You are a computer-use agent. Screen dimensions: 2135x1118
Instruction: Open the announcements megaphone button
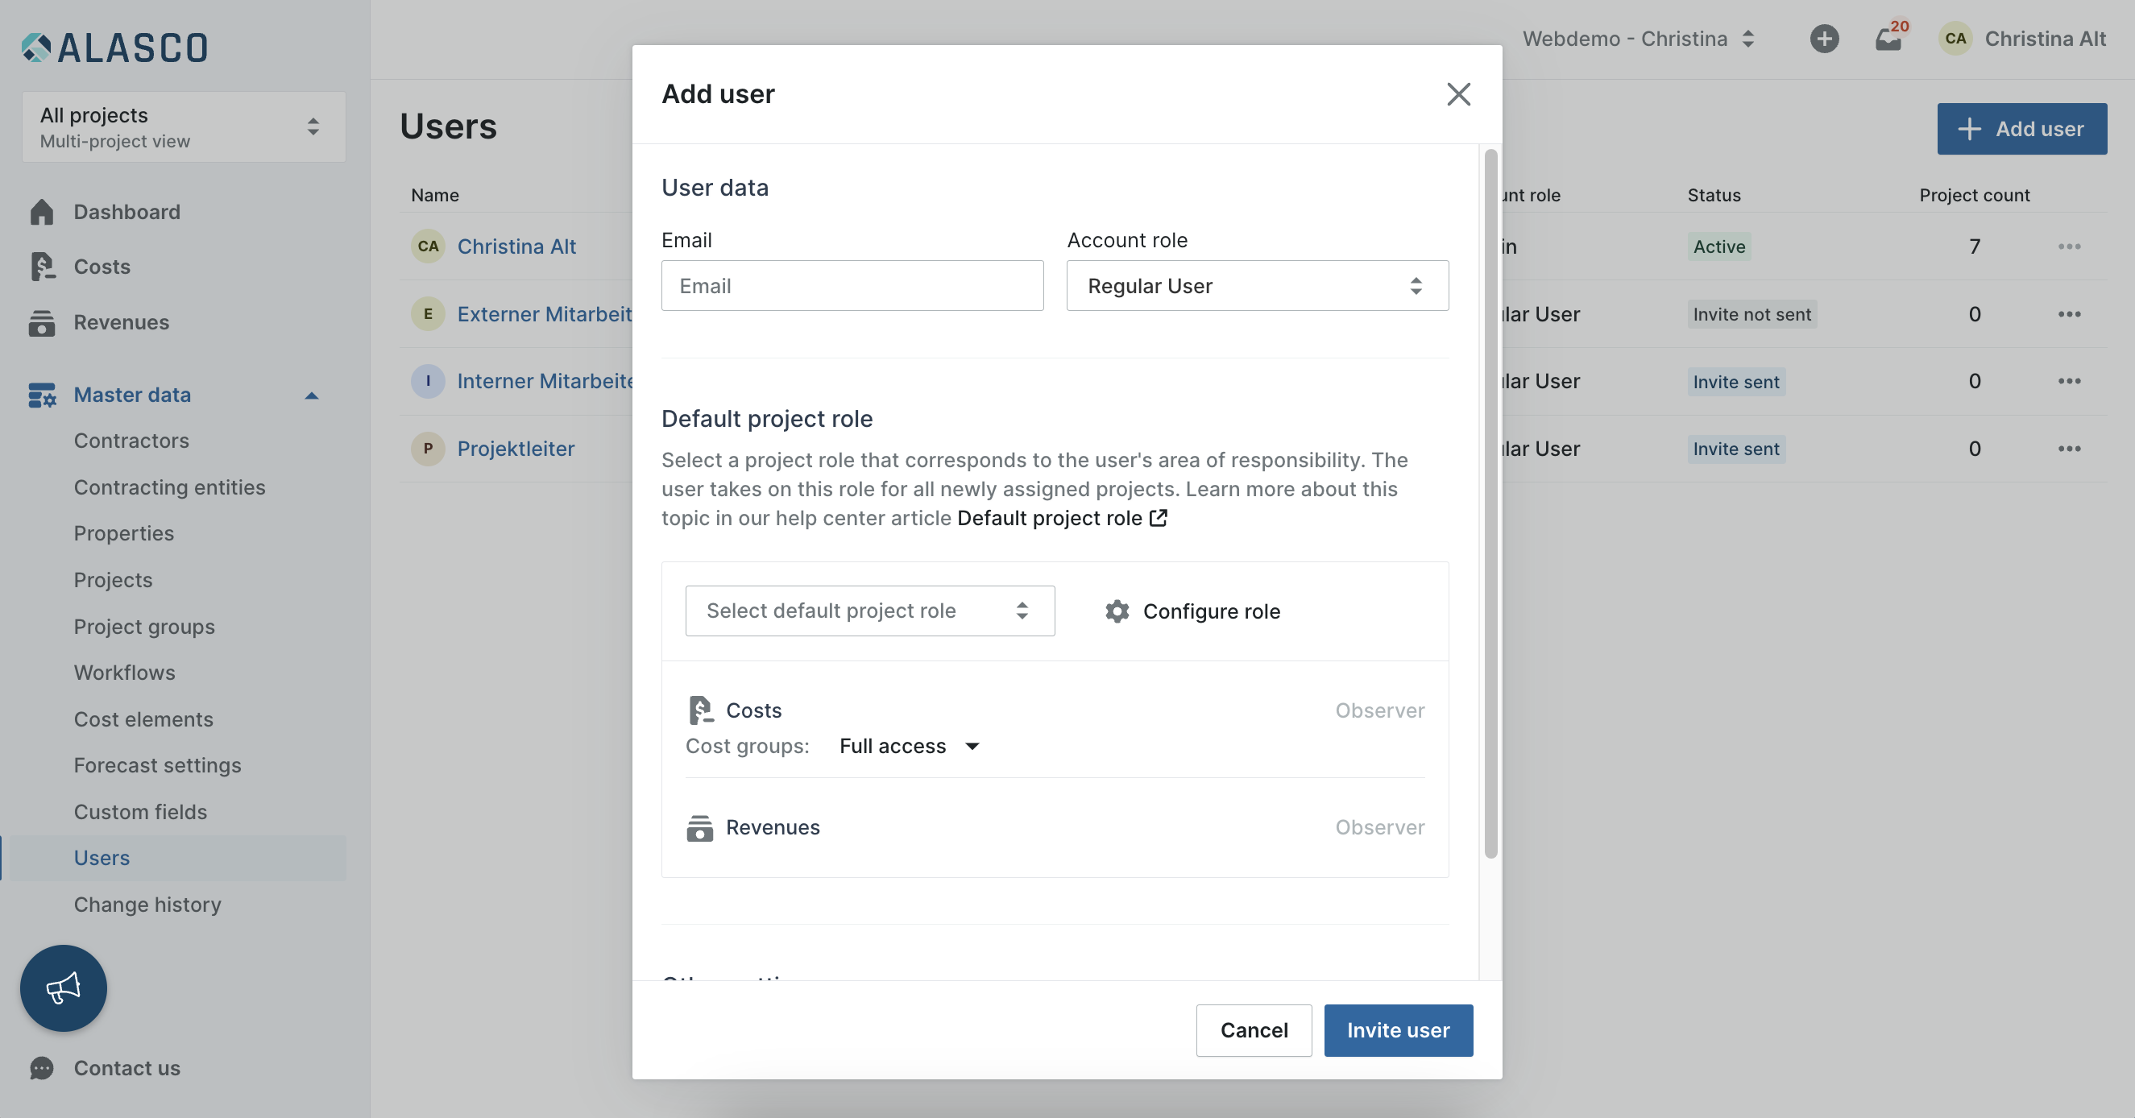pos(64,988)
